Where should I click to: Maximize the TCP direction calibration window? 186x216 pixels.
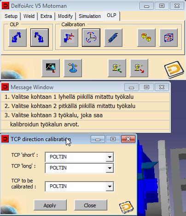(113, 139)
